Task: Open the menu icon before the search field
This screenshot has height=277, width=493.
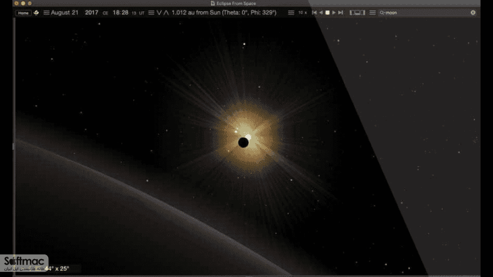Action: (373, 13)
